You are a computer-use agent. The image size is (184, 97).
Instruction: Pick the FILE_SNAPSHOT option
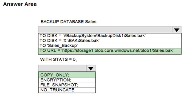point(67,85)
